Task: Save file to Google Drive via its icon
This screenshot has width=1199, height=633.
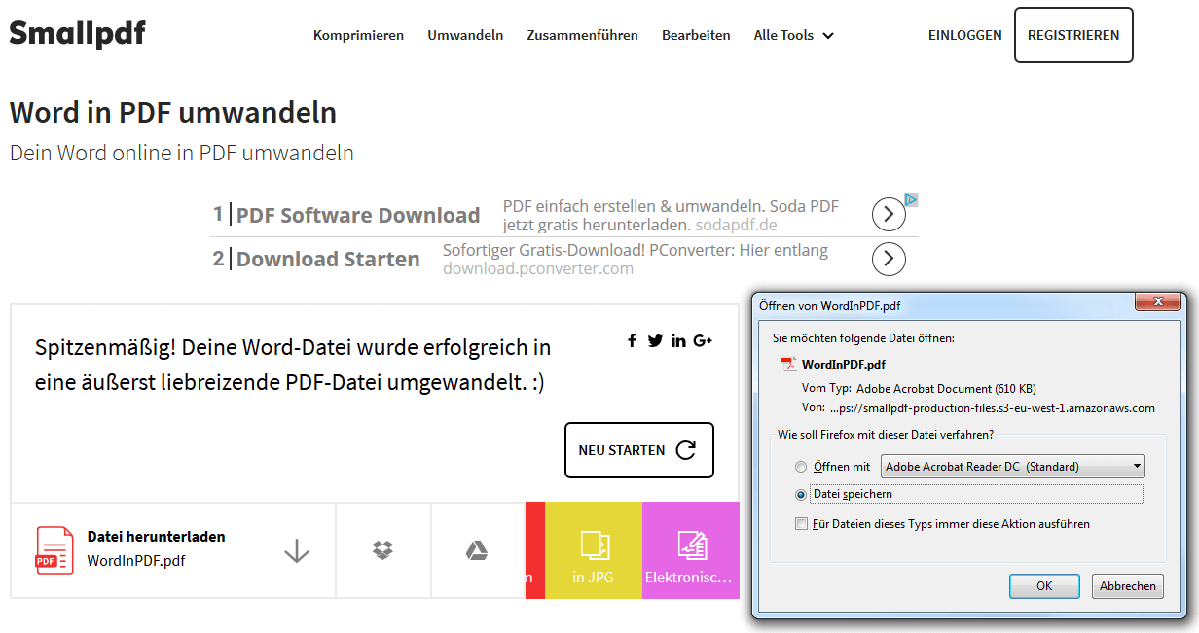Action: click(x=476, y=551)
